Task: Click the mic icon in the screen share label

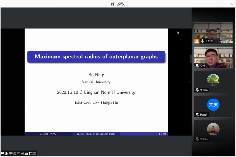Action: (6, 154)
